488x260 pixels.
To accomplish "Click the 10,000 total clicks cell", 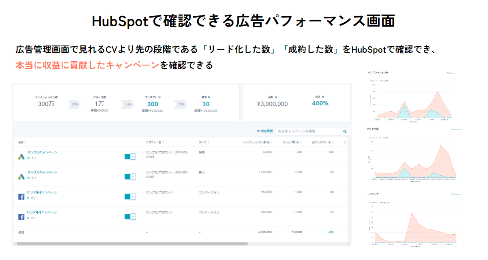I will tap(297, 232).
